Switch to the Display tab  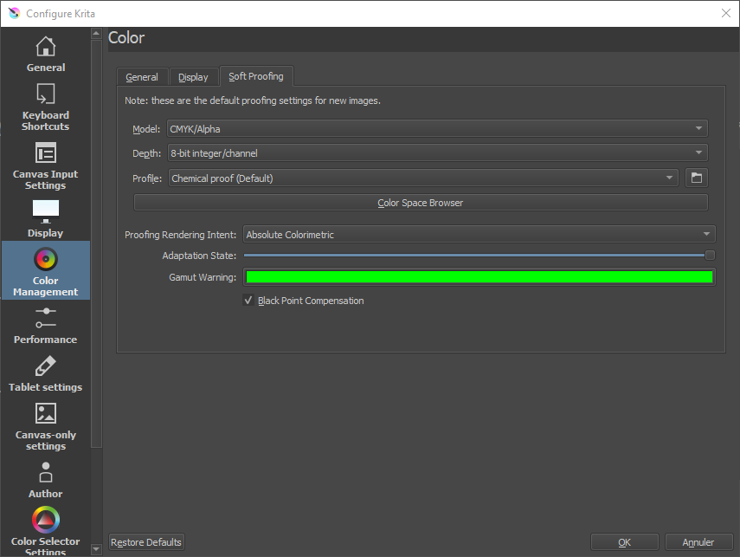coord(193,77)
